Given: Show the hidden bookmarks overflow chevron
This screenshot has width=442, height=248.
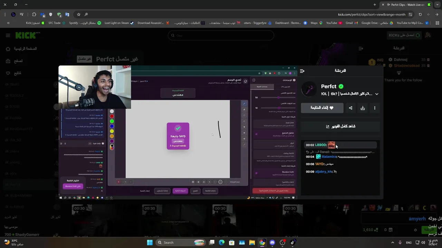Looking at the screenshot, I should click(x=8, y=23).
